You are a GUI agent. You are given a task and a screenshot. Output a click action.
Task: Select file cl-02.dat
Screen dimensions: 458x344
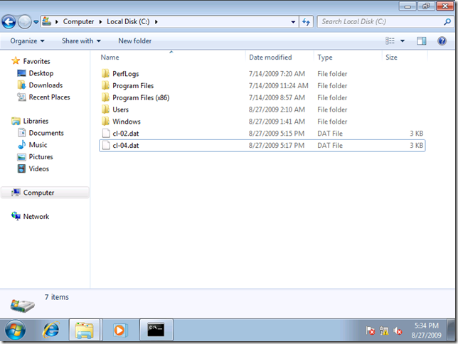(x=126, y=134)
